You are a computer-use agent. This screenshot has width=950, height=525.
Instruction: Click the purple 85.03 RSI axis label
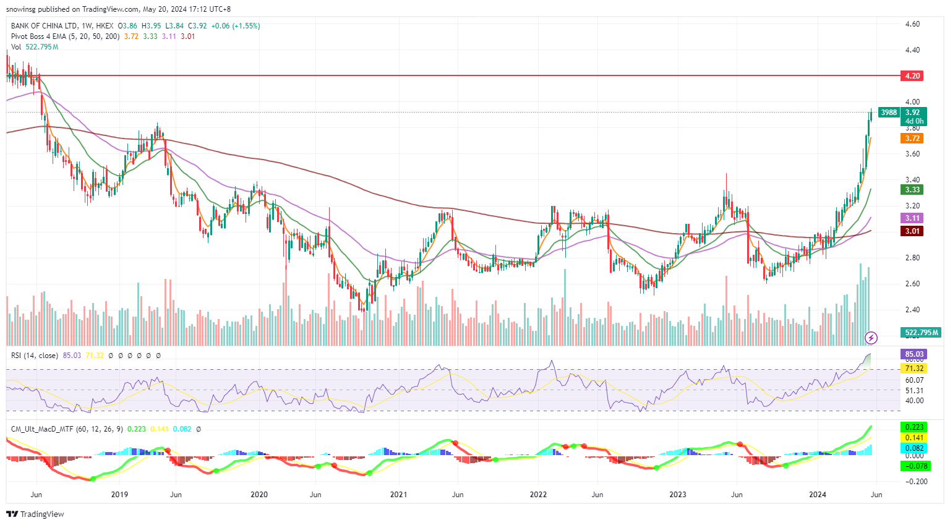(914, 355)
